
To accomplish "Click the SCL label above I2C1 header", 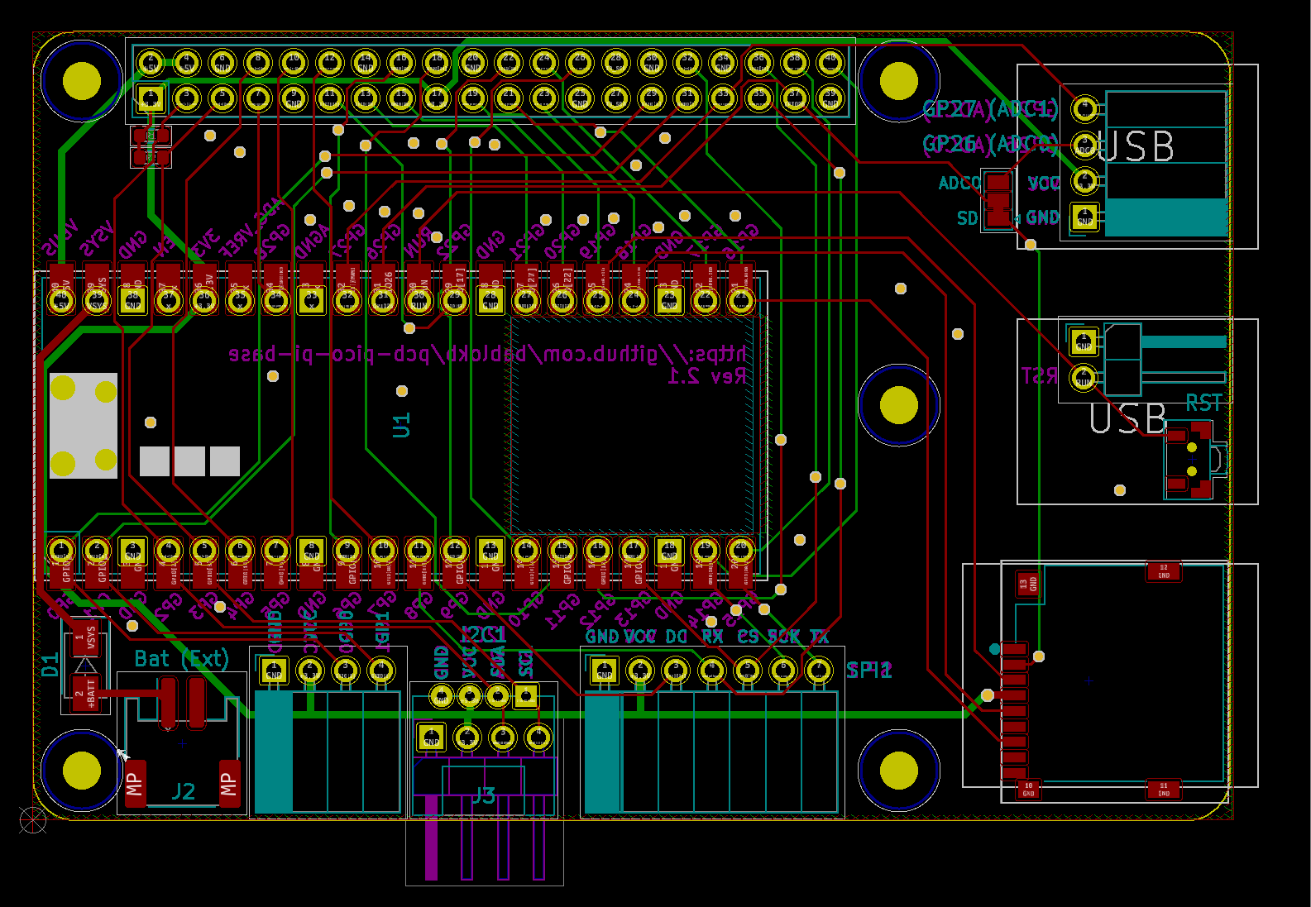I will [x=525, y=664].
